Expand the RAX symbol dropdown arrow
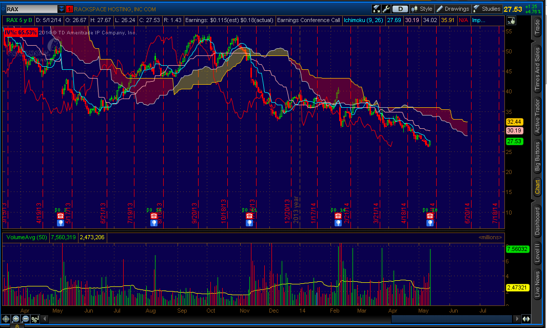 [x=62, y=9]
